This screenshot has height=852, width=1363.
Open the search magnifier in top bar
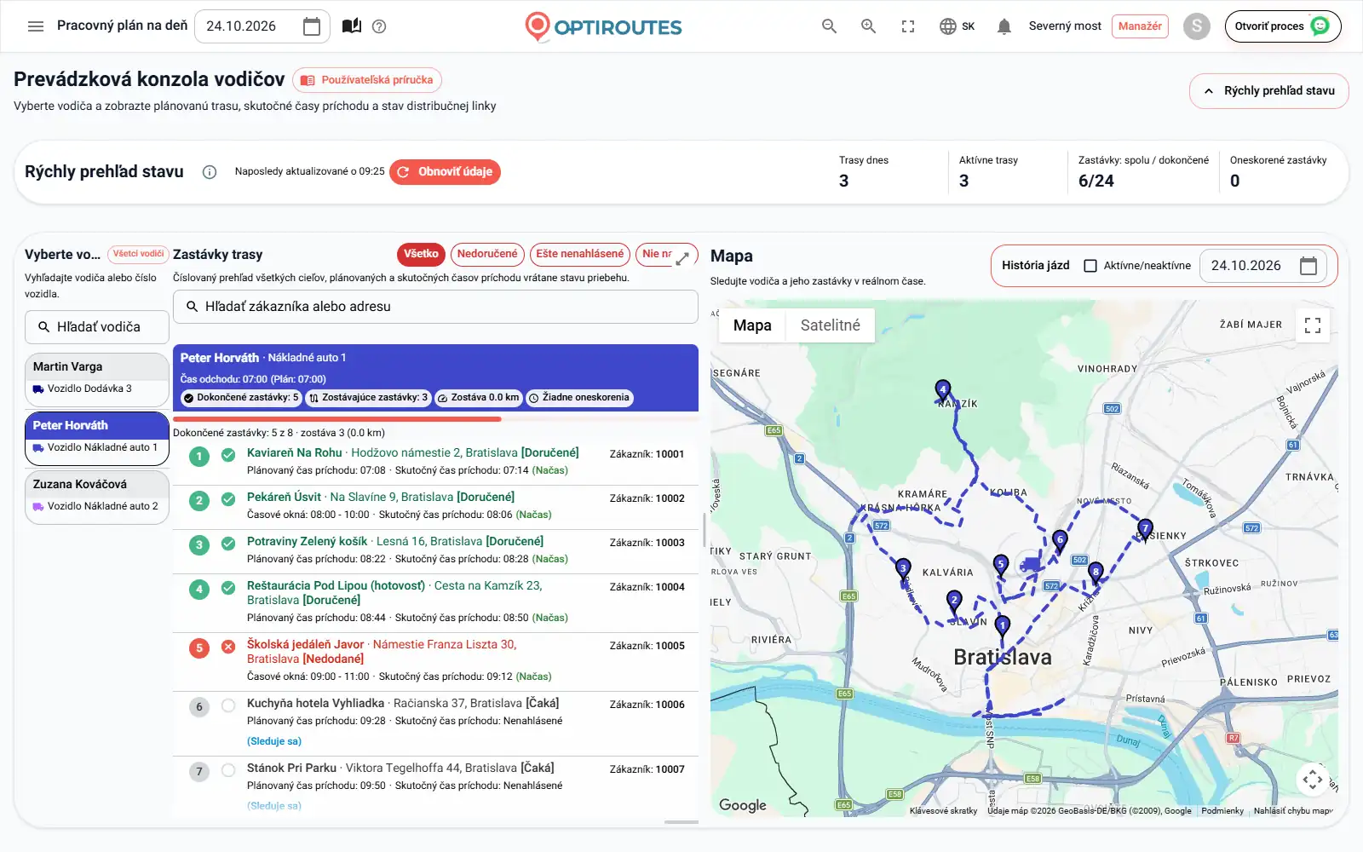829,26
